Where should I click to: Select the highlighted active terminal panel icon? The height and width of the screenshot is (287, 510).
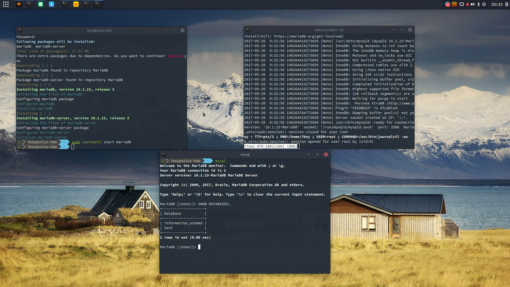click(x=98, y=4)
